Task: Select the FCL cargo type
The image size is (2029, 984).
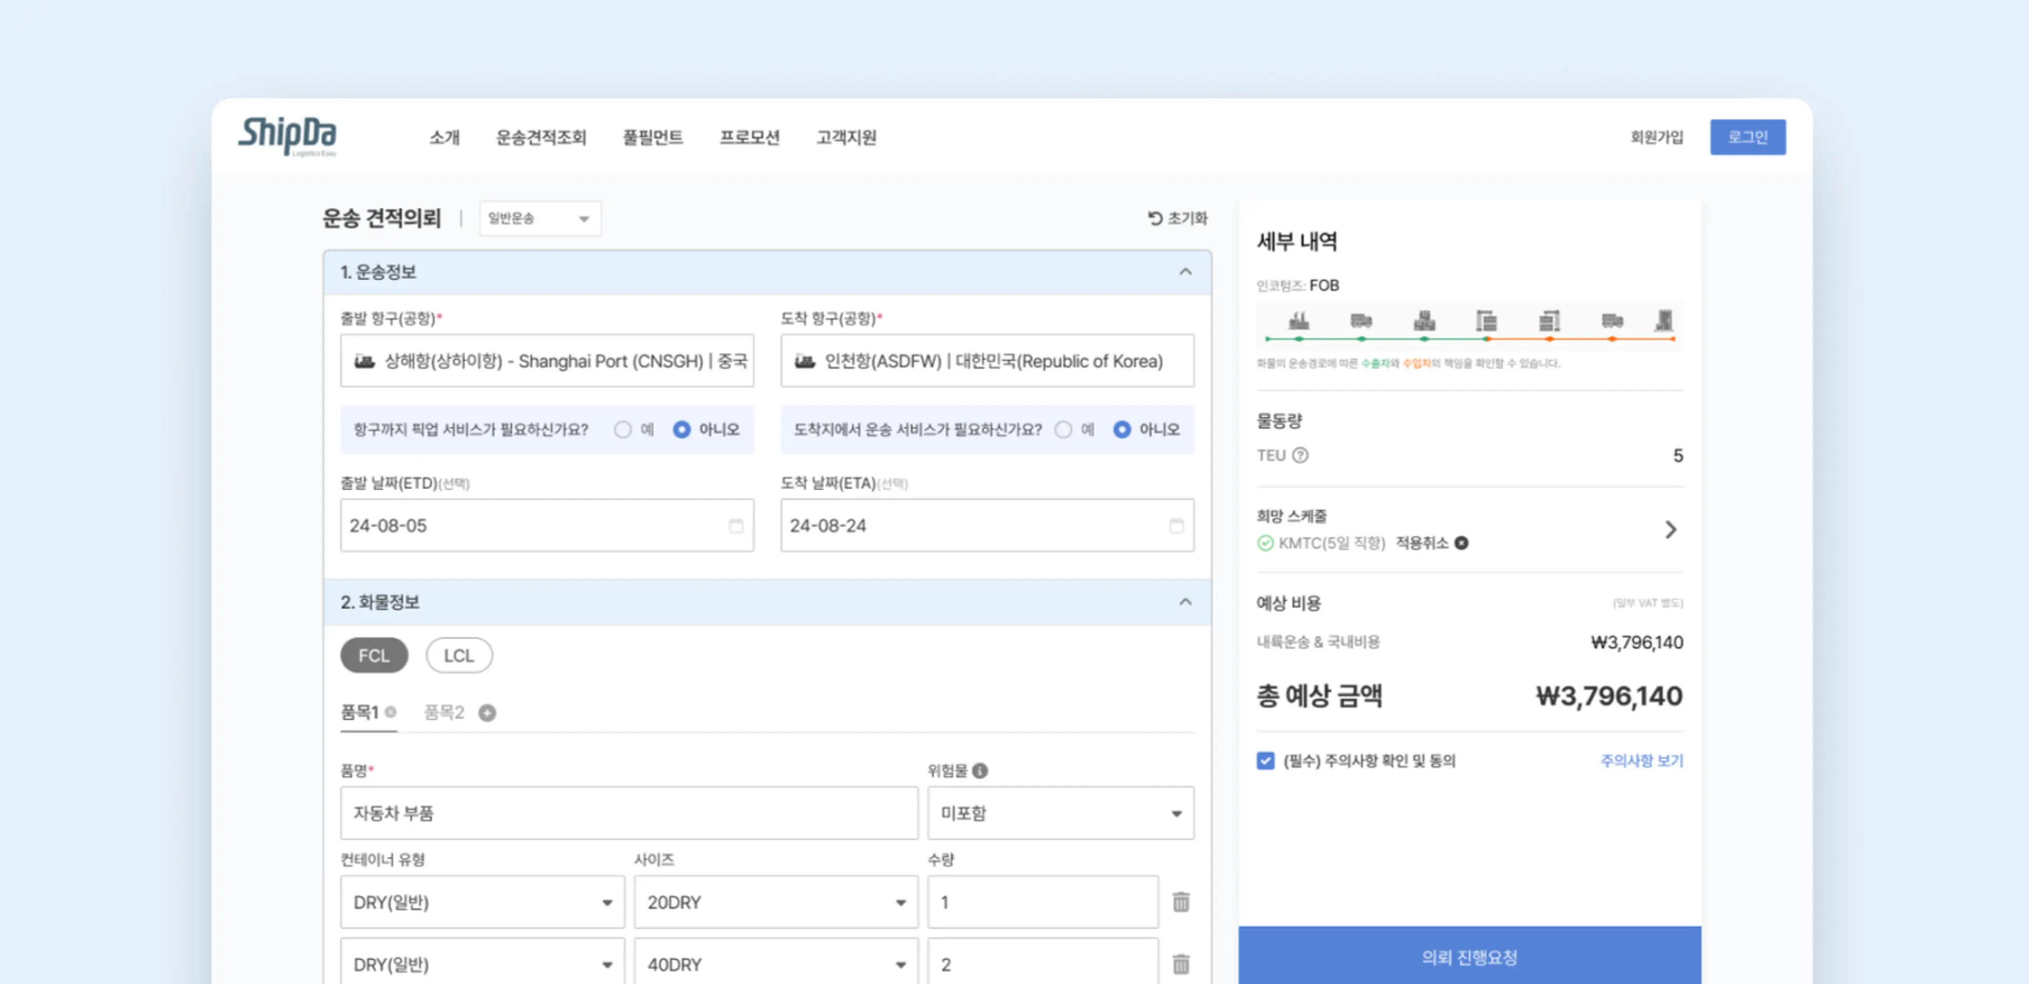Action: point(374,655)
